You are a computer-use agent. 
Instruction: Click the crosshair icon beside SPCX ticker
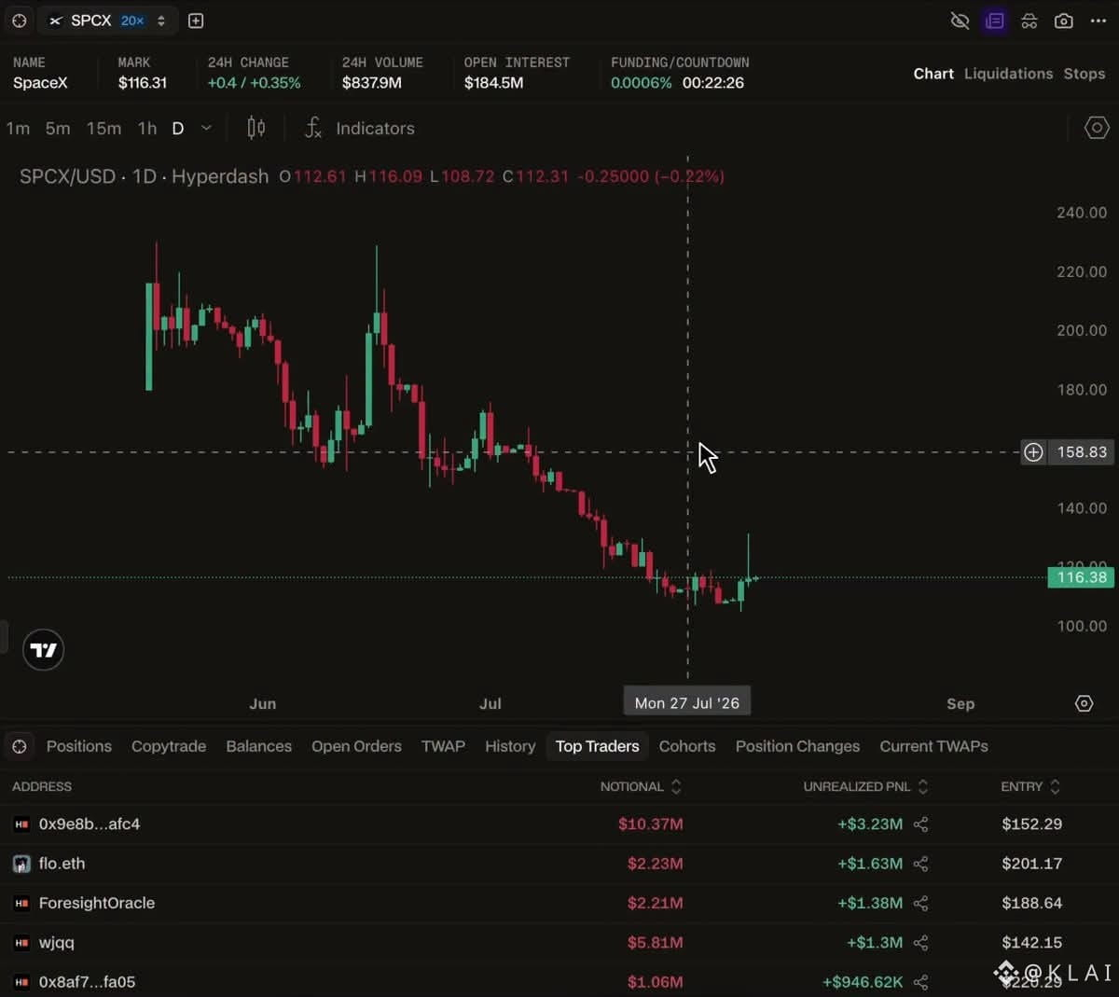(x=20, y=21)
